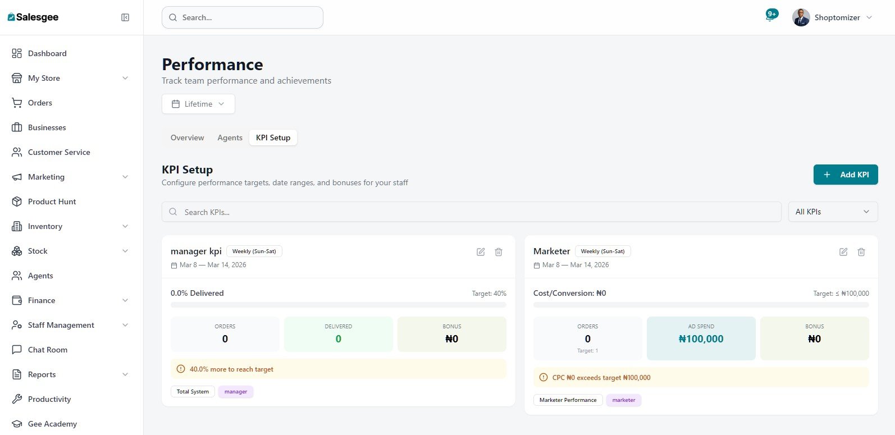Screen dimensions: 895x435
Task: Expand the Inventory submenu chevron
Action: (x=125, y=226)
